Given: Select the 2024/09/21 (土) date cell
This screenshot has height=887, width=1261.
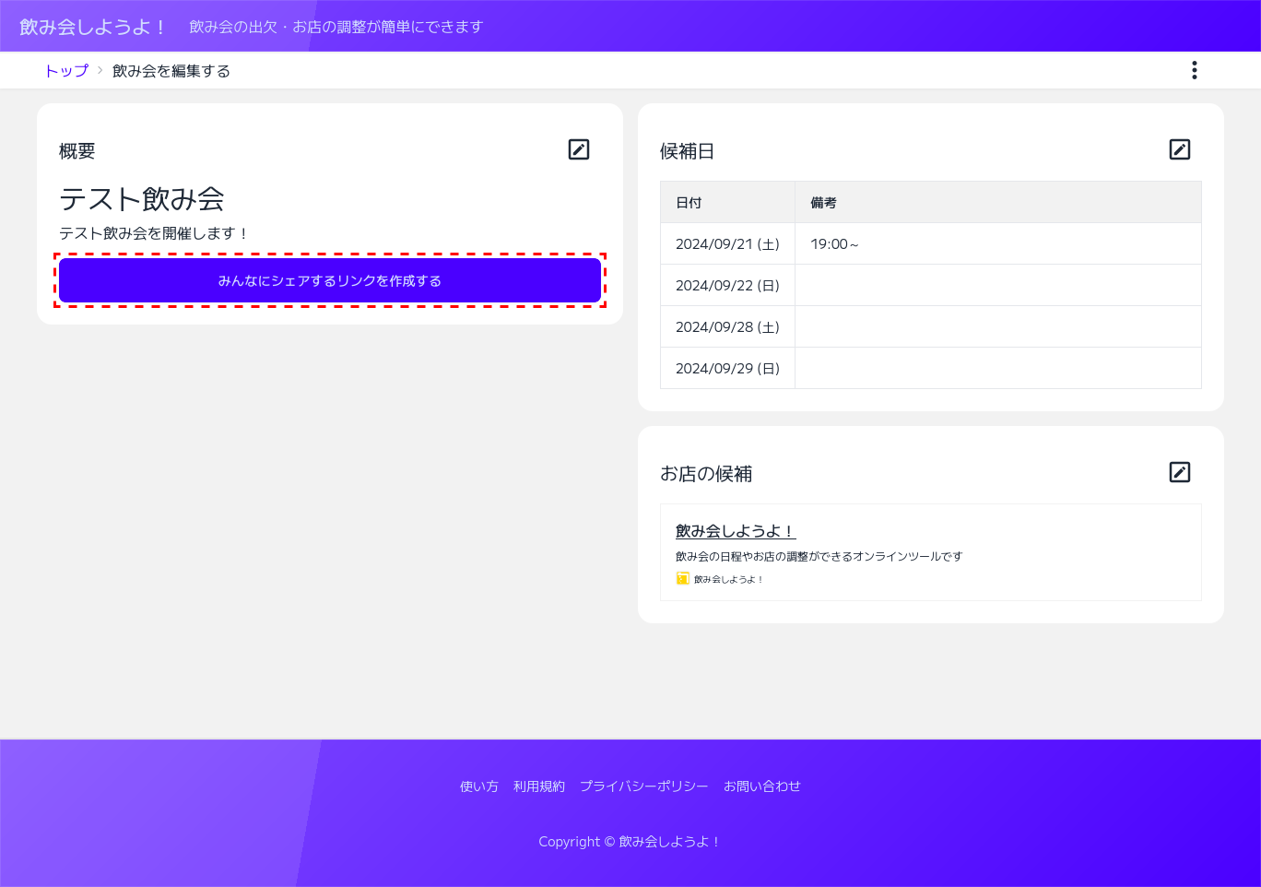Looking at the screenshot, I should [x=728, y=243].
